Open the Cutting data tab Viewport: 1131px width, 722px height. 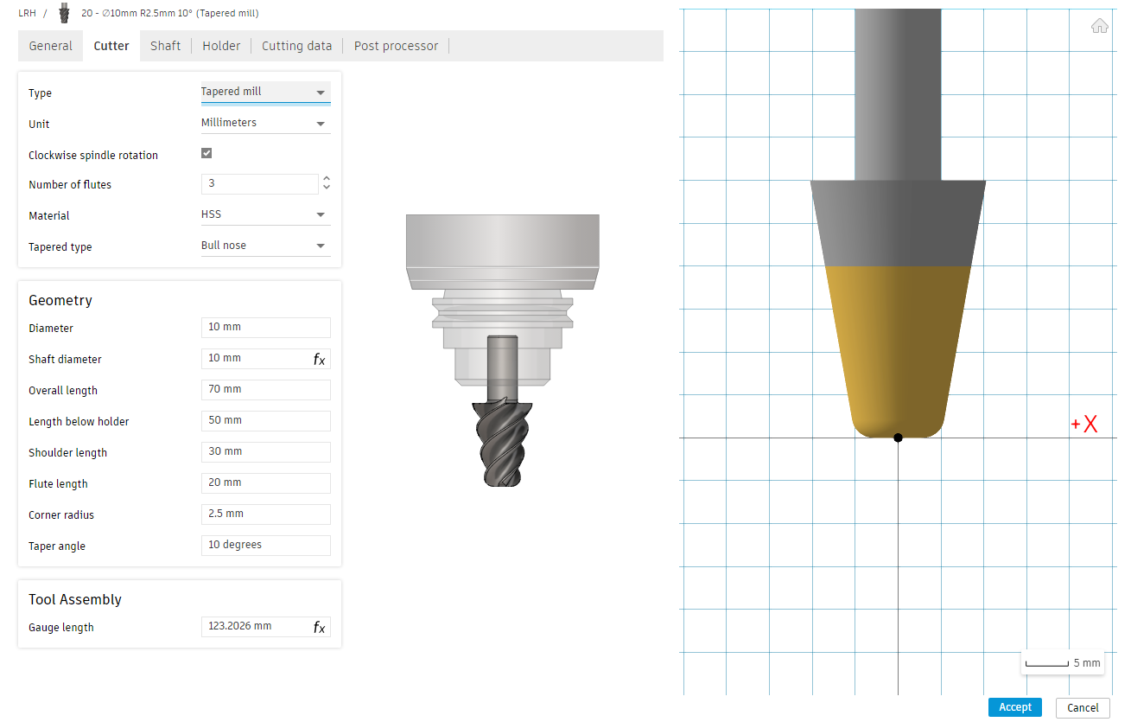[x=296, y=45]
